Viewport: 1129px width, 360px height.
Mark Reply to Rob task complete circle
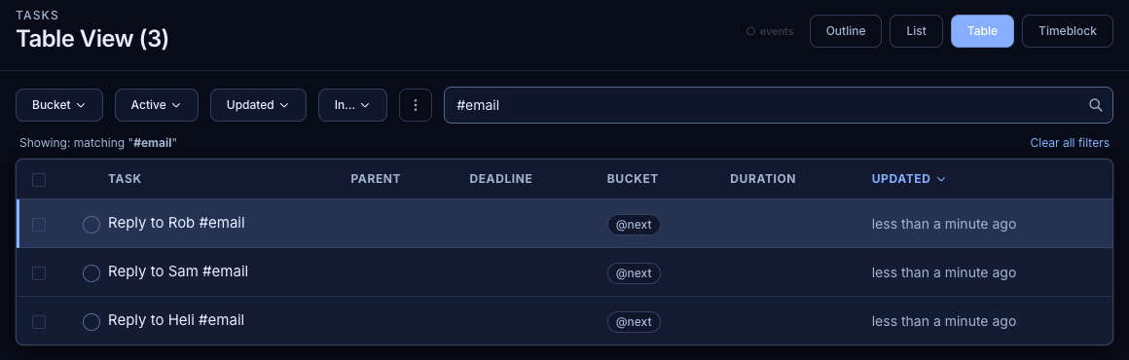click(x=91, y=225)
